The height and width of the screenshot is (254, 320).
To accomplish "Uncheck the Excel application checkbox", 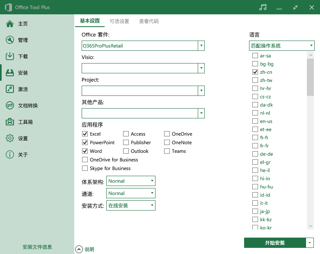I will click(85, 134).
